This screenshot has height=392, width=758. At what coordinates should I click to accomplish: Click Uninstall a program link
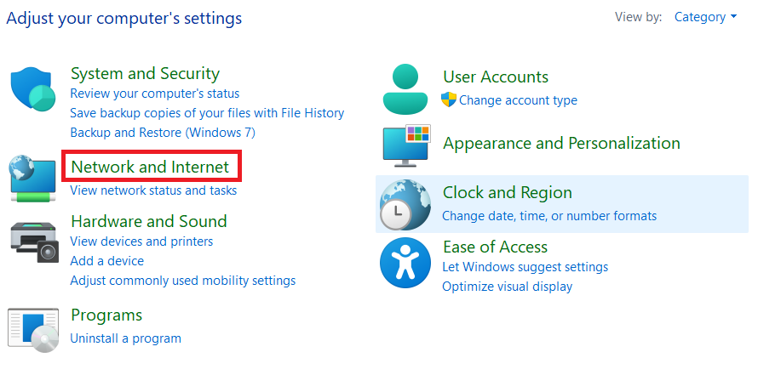click(125, 338)
